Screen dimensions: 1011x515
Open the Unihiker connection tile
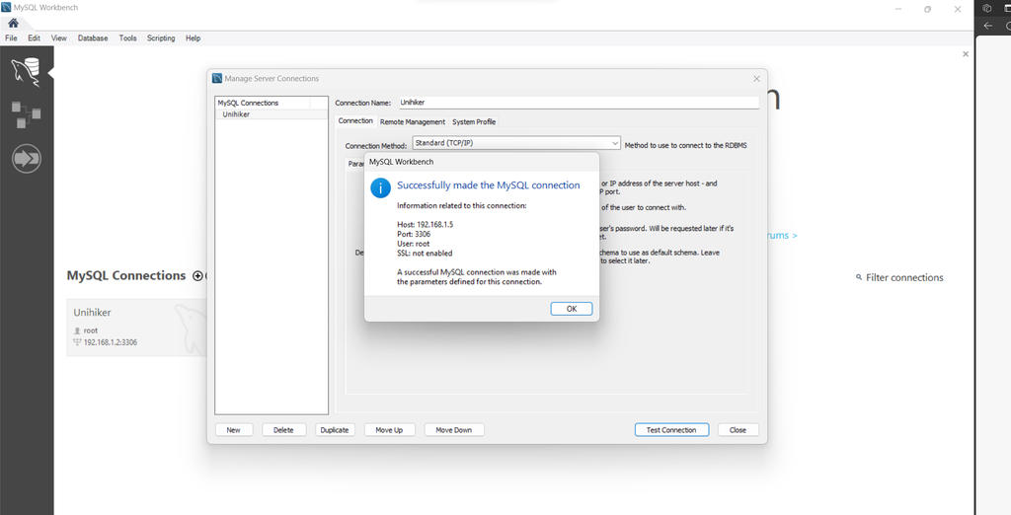pos(136,327)
